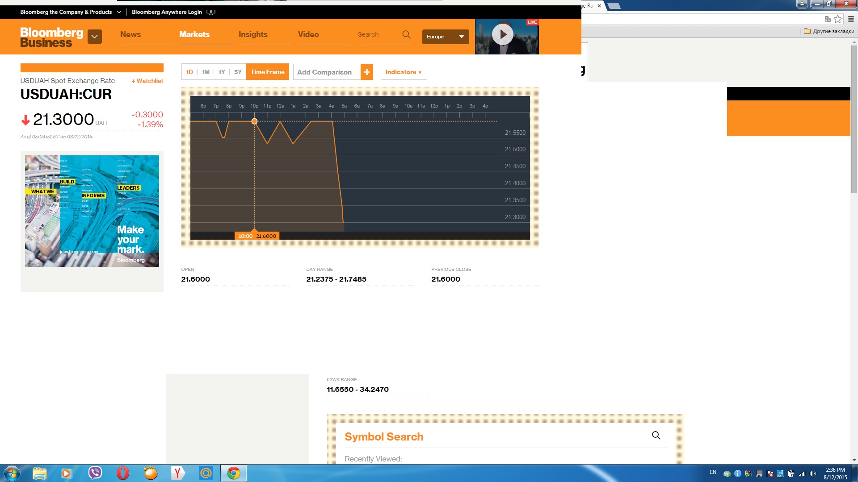The image size is (858, 482).
Task: Open Viber from the taskbar
Action: (x=95, y=473)
